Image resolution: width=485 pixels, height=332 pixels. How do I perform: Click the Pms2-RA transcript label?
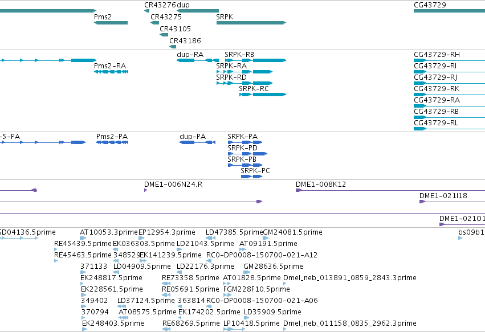[x=110, y=66]
